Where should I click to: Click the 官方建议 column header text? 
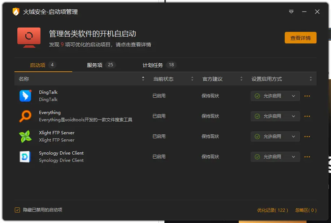212,79
